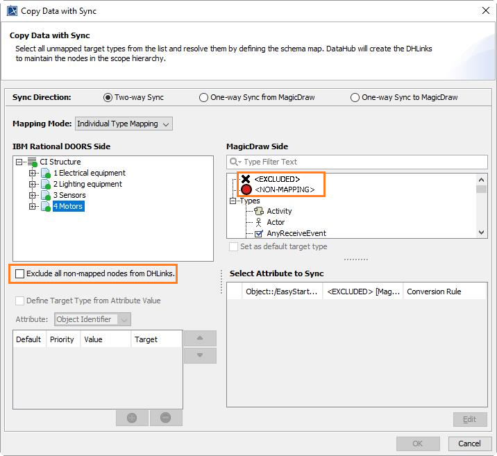Click the red circle icon of NON-MAPPING

pyautogui.click(x=246, y=189)
